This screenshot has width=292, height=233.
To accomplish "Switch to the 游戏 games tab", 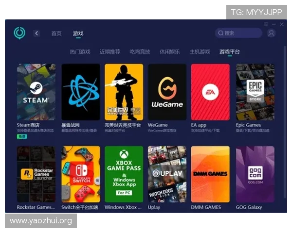I will (x=78, y=33).
